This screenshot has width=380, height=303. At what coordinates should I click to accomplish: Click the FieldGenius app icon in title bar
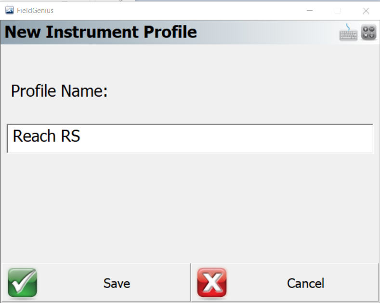tap(10, 11)
